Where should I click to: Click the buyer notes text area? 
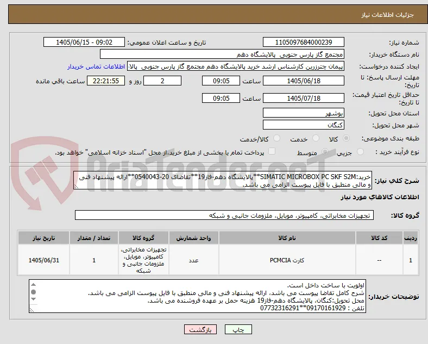coord(197,296)
